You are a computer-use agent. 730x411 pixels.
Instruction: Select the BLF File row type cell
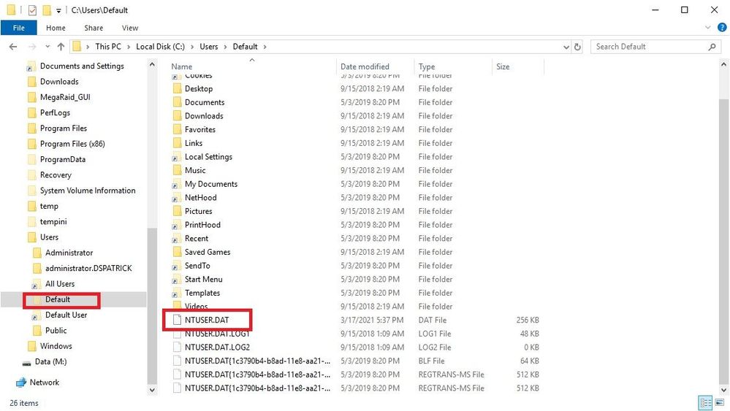click(431, 361)
